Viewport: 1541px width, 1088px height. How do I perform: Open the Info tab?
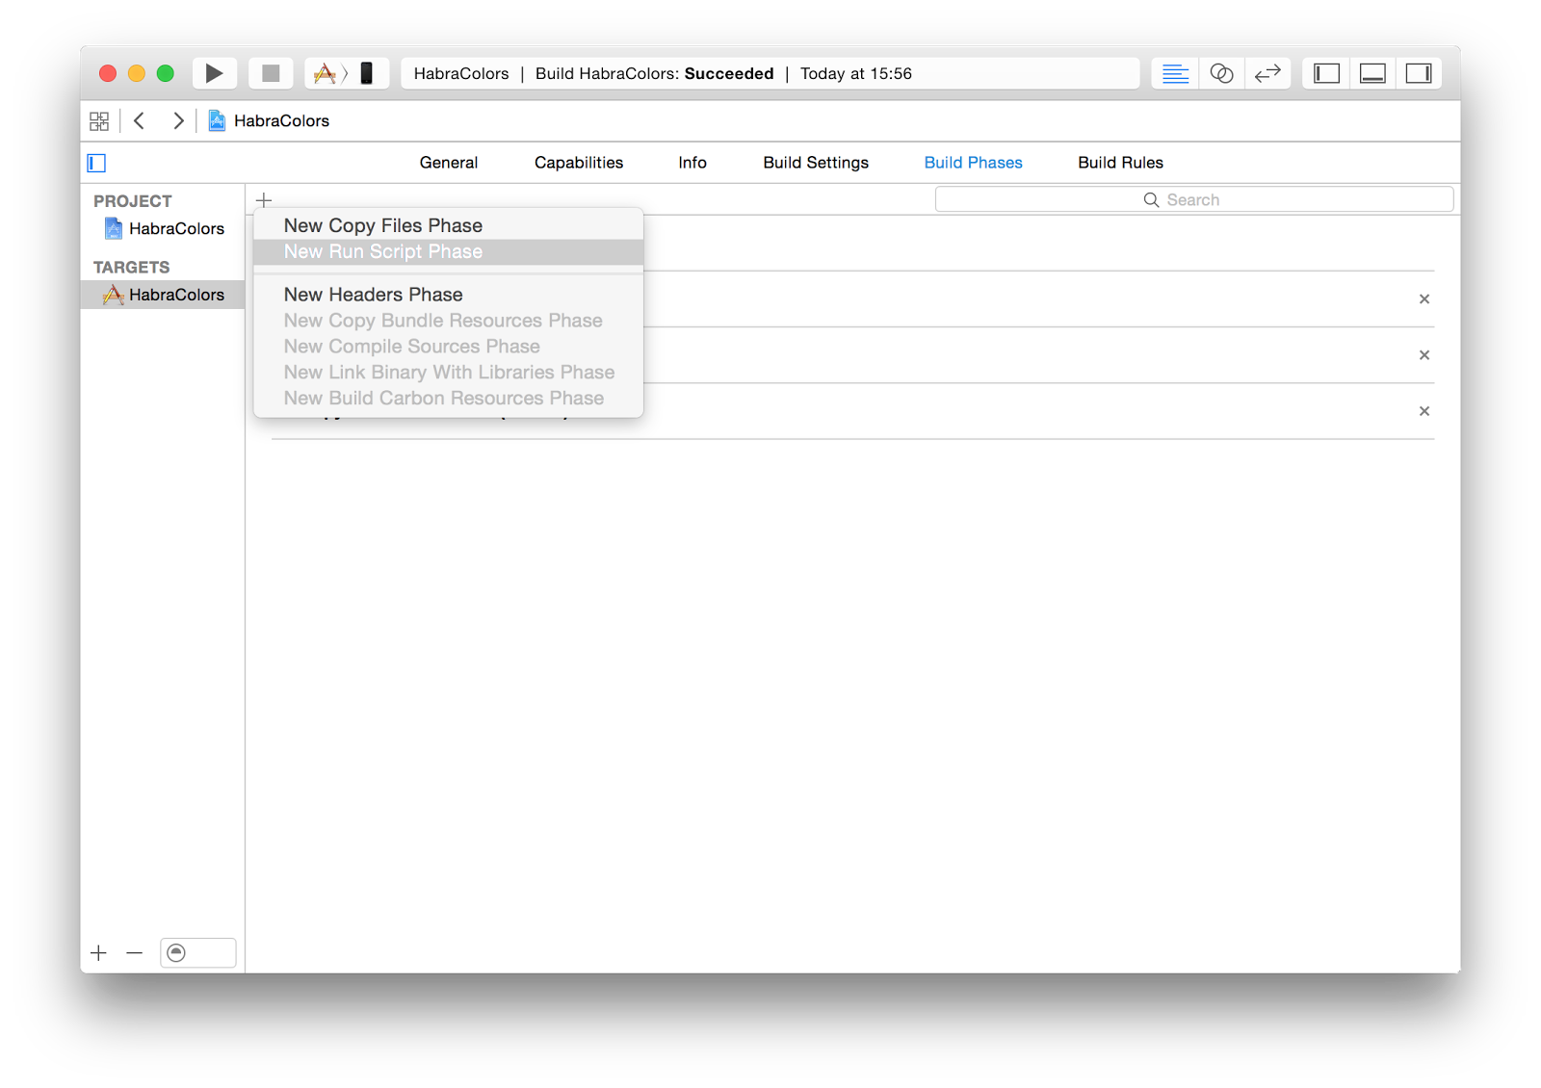[692, 163]
